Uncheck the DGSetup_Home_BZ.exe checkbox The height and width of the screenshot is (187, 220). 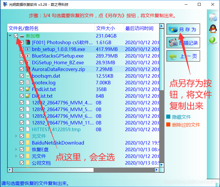(x=22, y=63)
